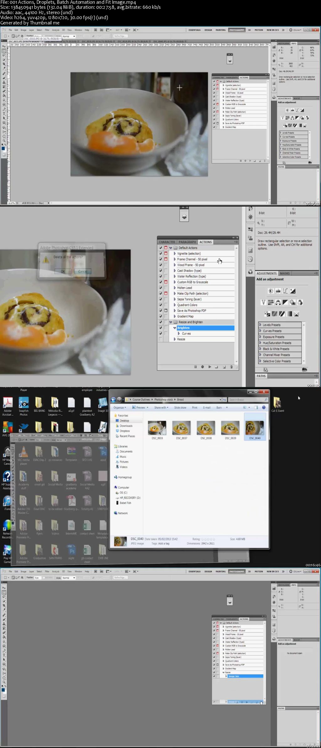Click begin recording circle in zoomed-in Actions panel
The width and height of the screenshot is (321, 748).
pyautogui.click(x=203, y=367)
